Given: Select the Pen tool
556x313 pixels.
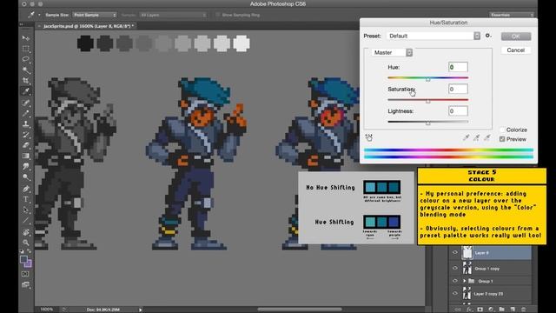Looking at the screenshot, I should coord(26,189).
